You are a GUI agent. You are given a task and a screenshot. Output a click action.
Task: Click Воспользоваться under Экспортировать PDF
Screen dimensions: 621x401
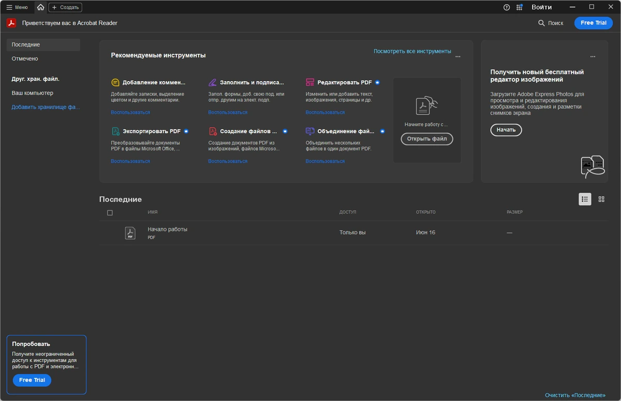130,161
